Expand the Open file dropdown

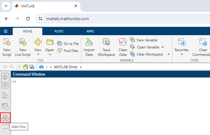pos(50,55)
